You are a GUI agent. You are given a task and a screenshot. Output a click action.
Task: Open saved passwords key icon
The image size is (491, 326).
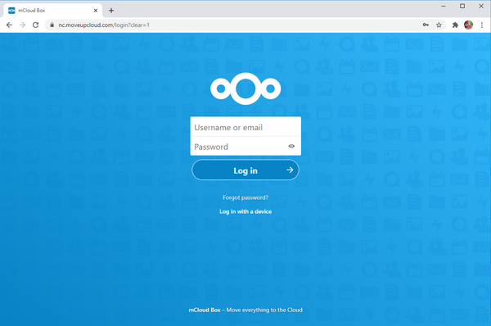[426, 25]
